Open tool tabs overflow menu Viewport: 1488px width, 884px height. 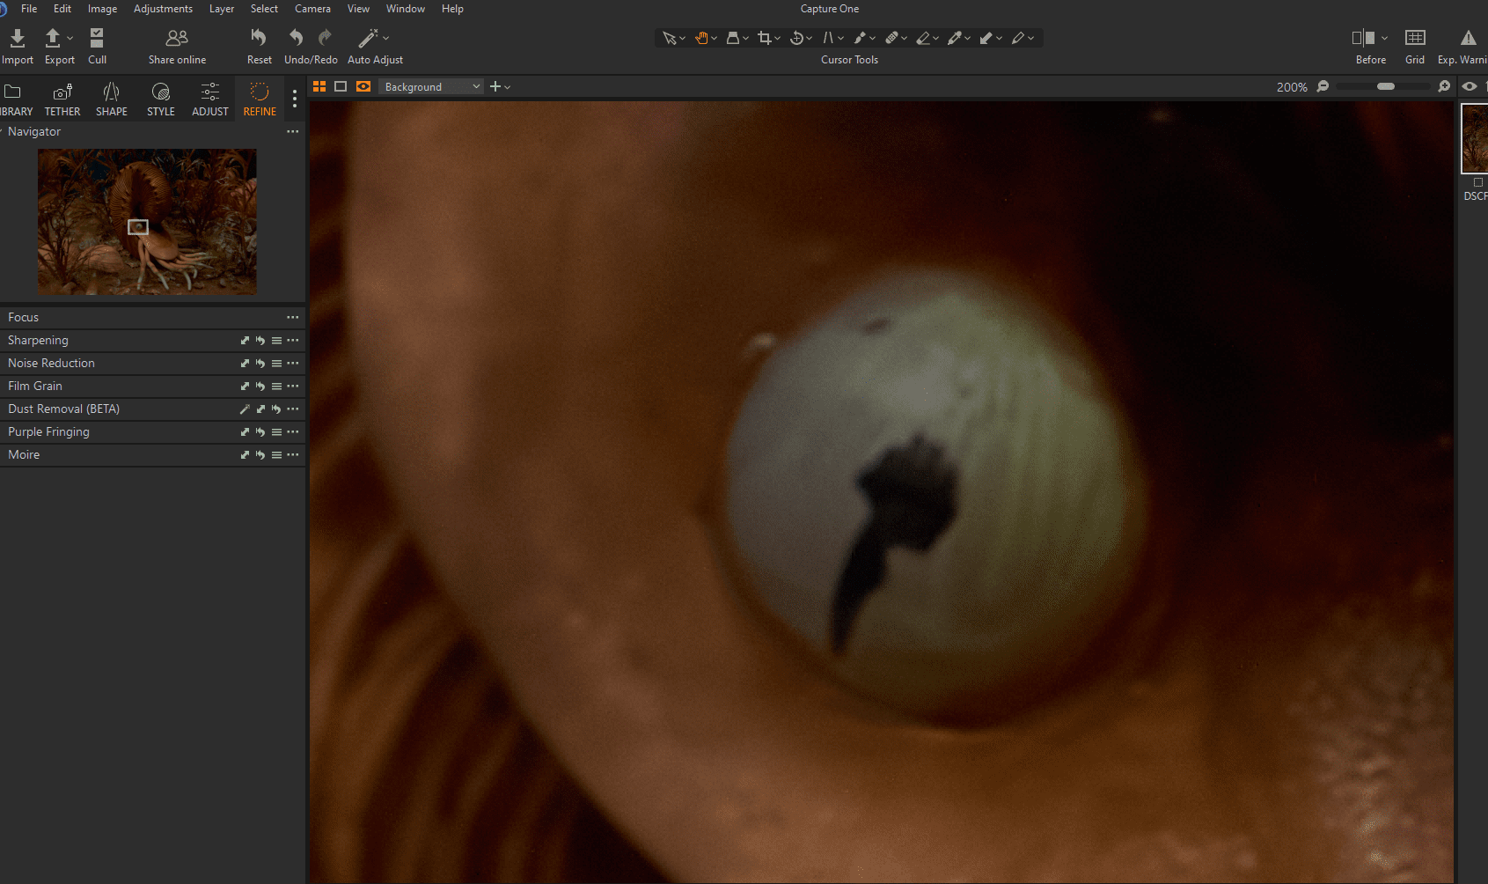295,99
